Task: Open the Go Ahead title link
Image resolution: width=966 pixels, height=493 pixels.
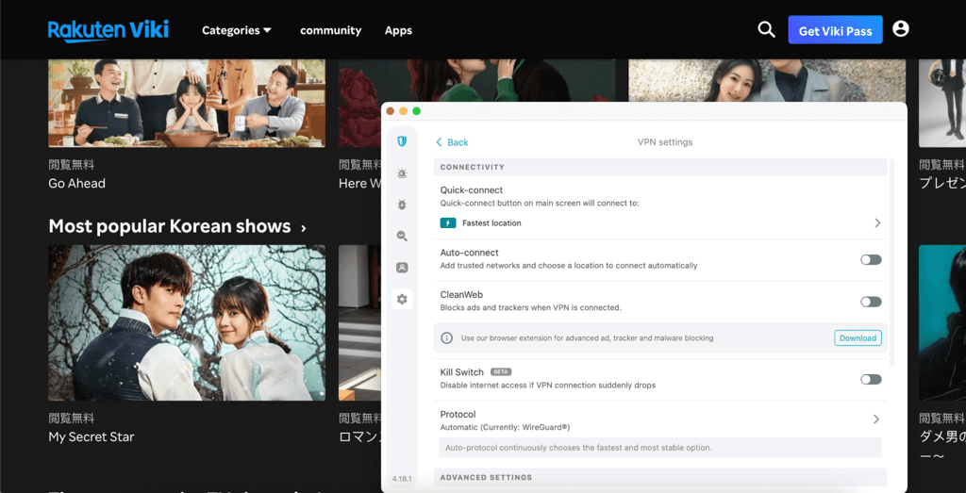Action: click(x=77, y=184)
